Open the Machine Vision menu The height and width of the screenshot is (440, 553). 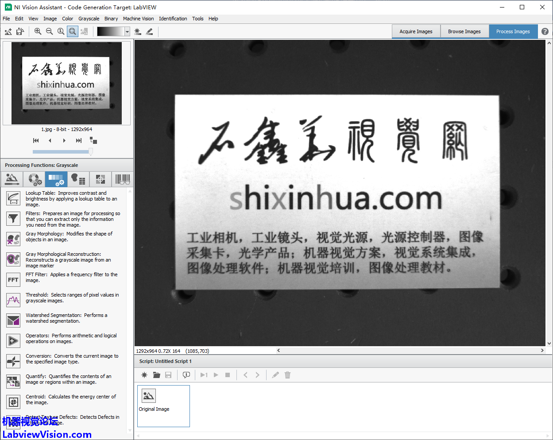pyautogui.click(x=139, y=19)
